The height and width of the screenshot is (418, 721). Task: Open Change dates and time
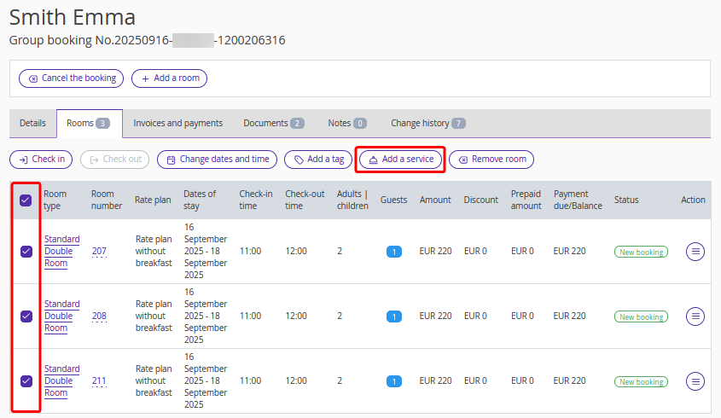click(218, 160)
